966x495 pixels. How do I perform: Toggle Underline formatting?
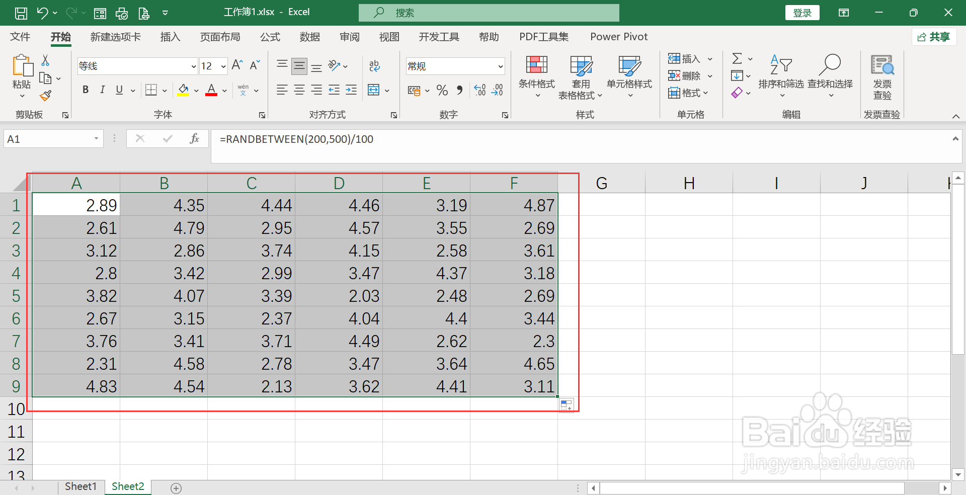point(119,90)
